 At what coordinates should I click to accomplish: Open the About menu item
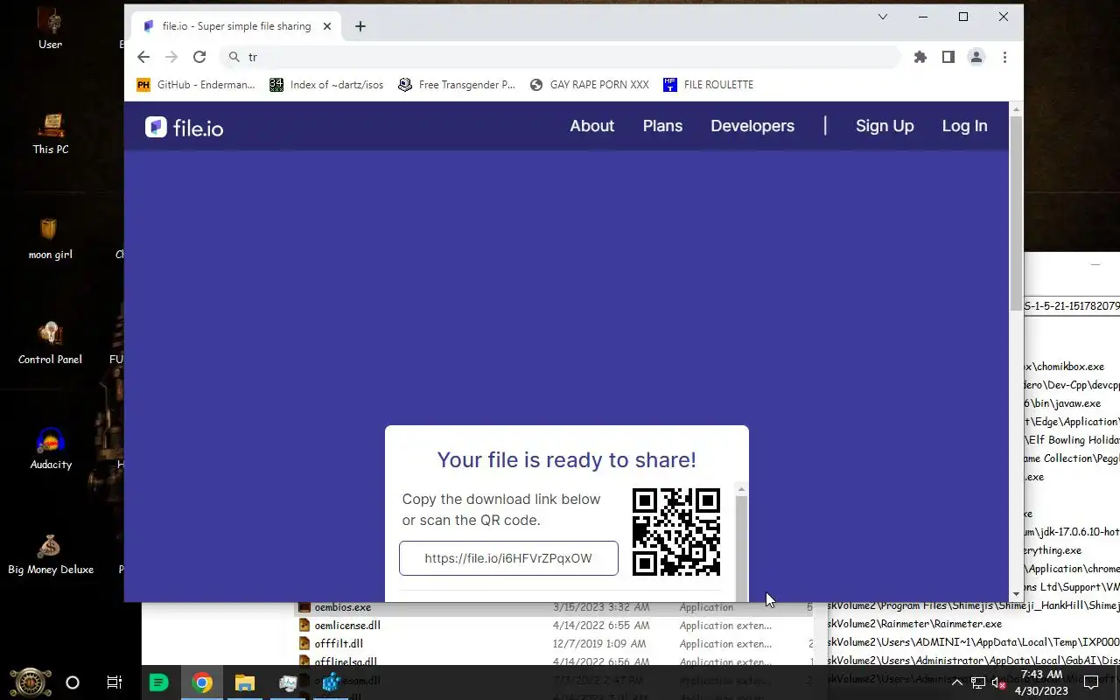591,126
